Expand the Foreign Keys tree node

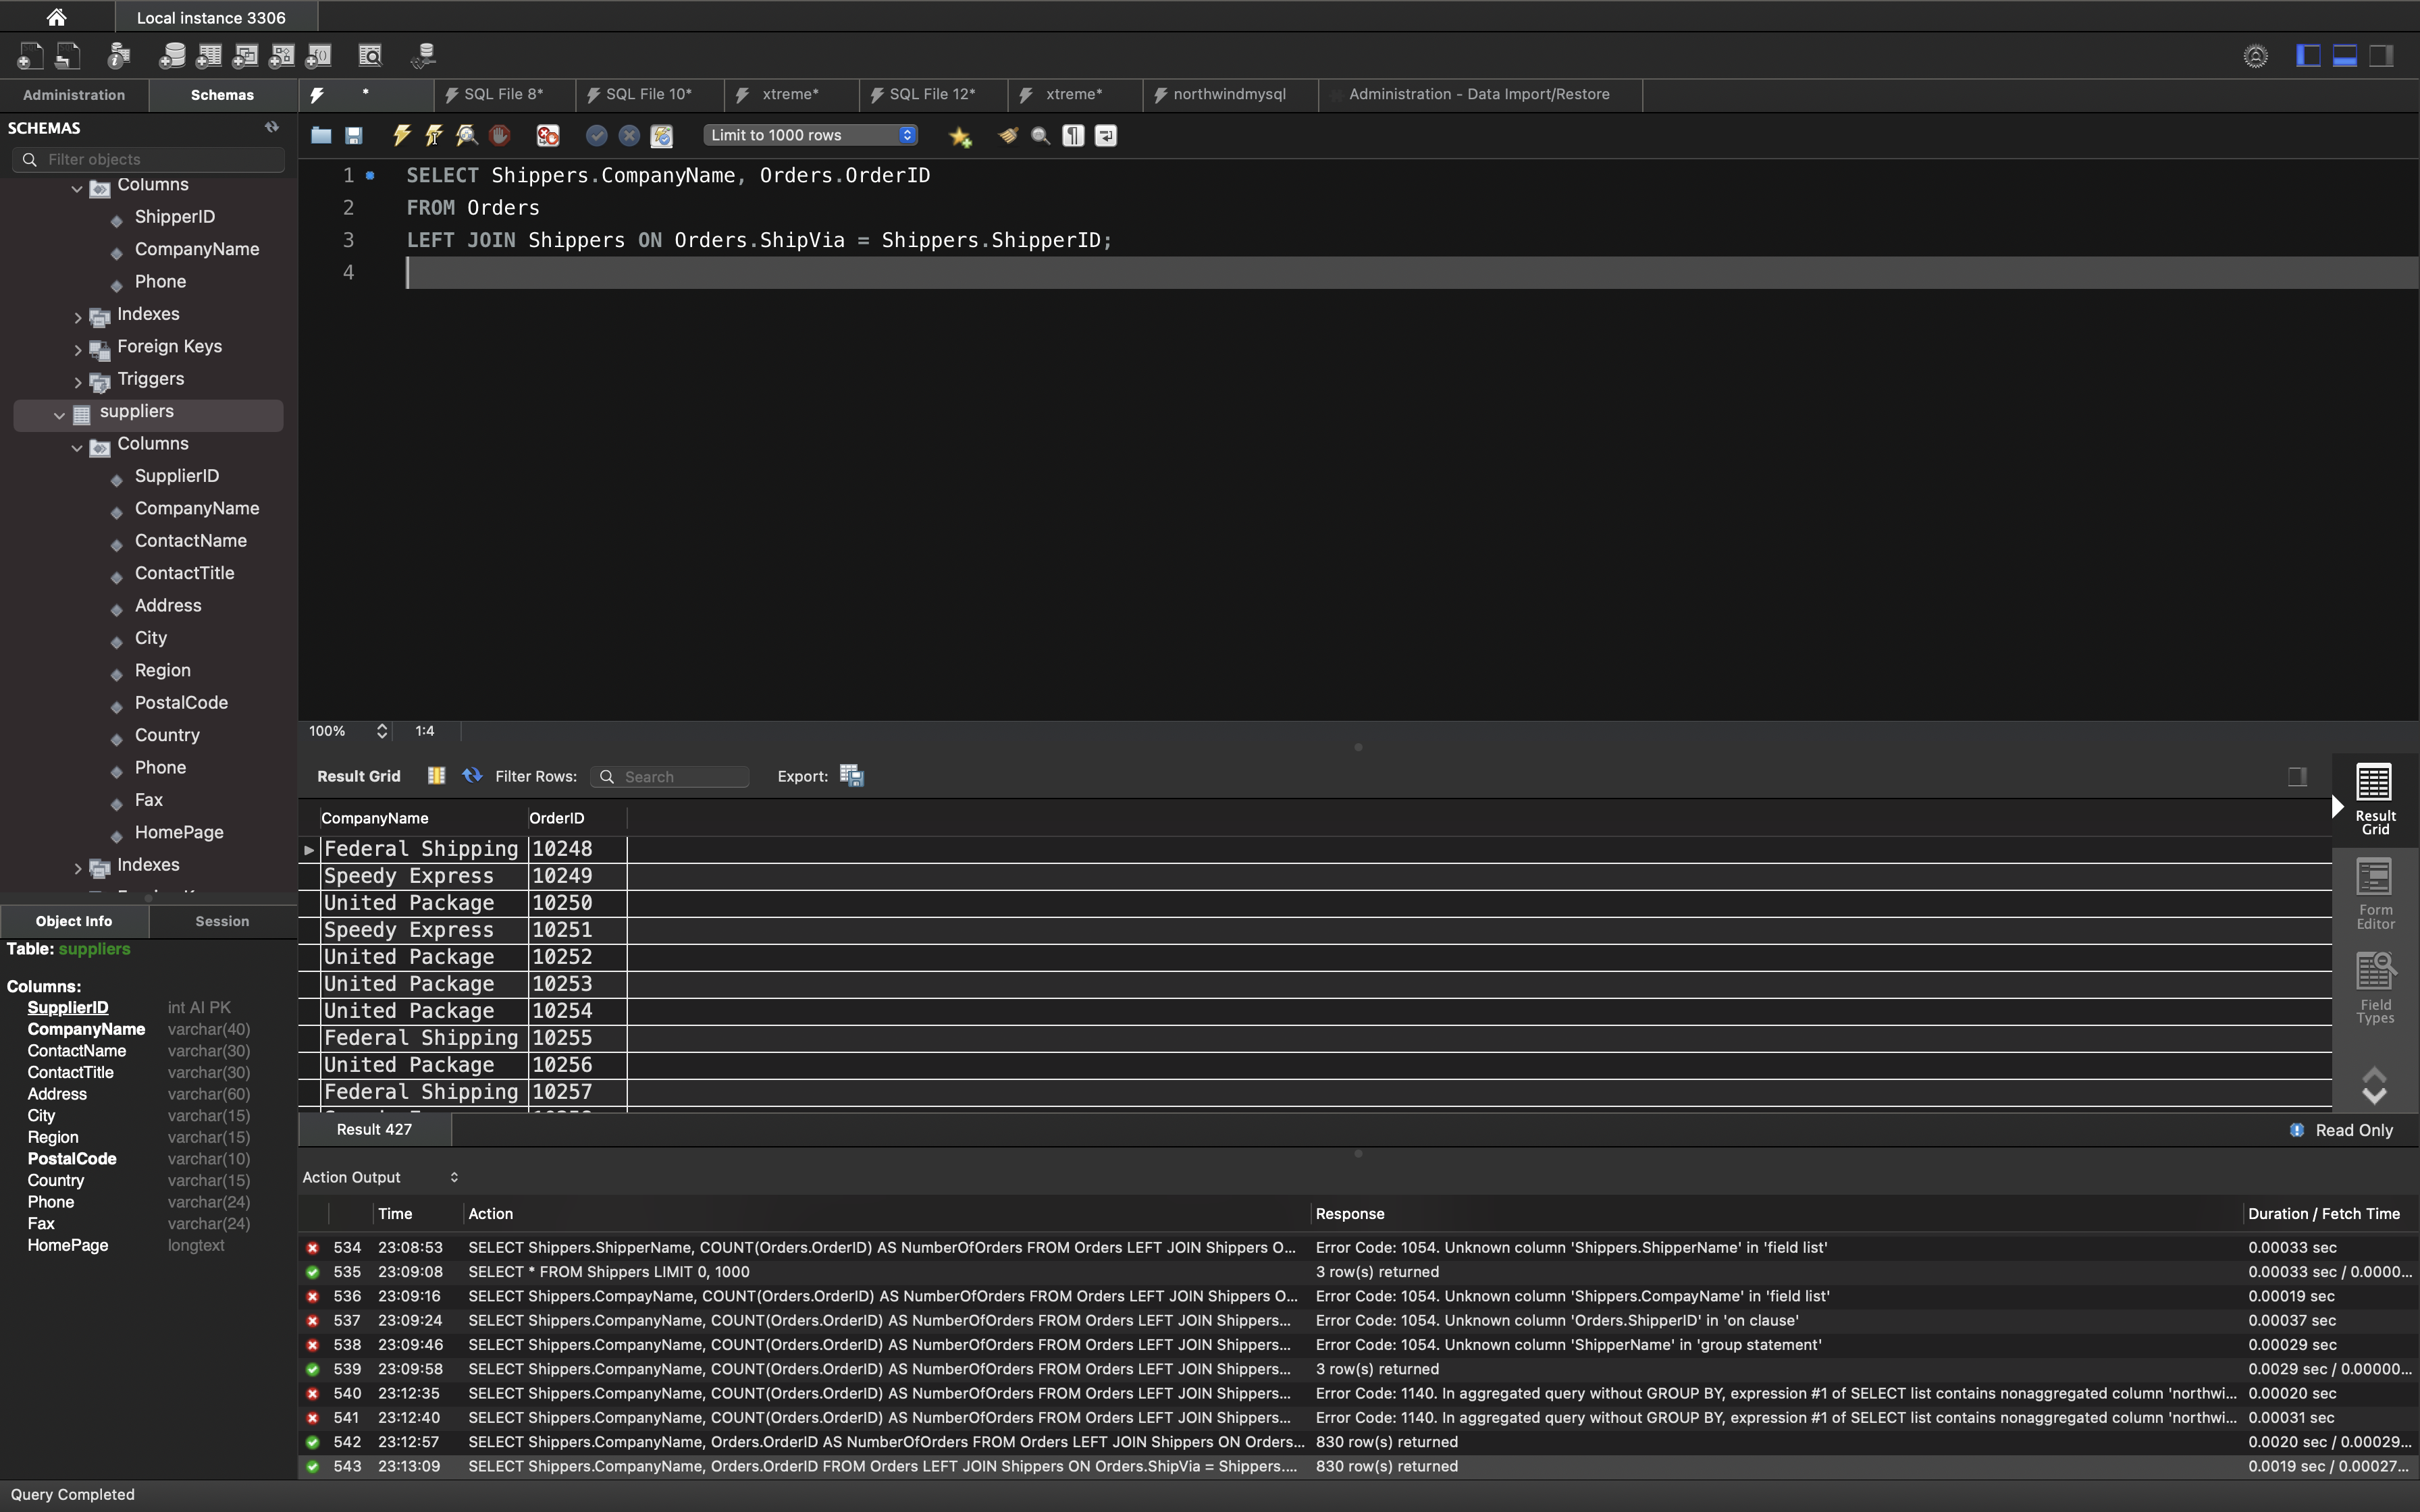[x=78, y=348]
